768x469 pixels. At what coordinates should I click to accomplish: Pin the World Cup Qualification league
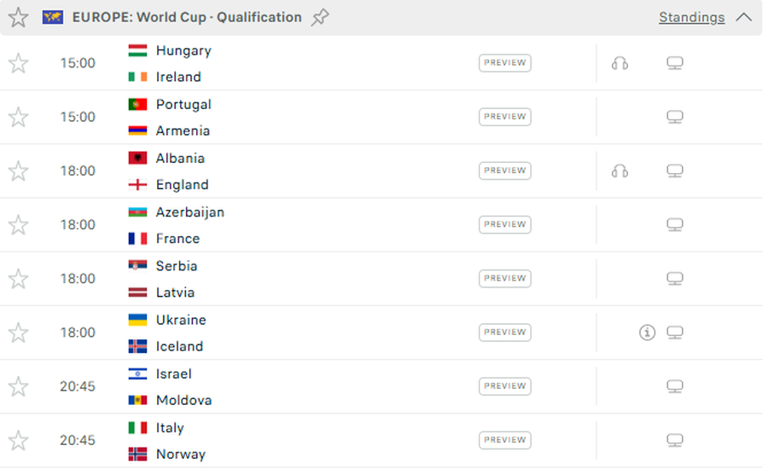tap(320, 17)
